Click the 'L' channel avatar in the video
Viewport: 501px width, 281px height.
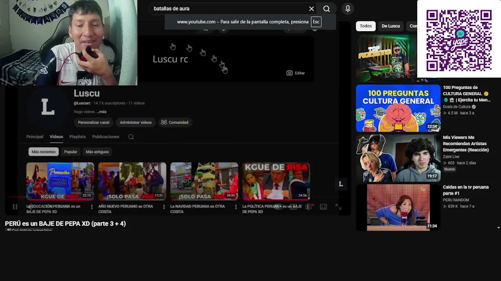point(48,107)
